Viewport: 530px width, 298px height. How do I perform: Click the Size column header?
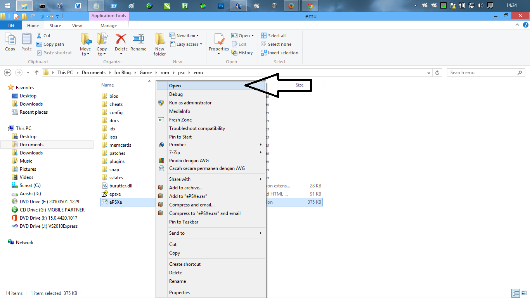[300, 85]
